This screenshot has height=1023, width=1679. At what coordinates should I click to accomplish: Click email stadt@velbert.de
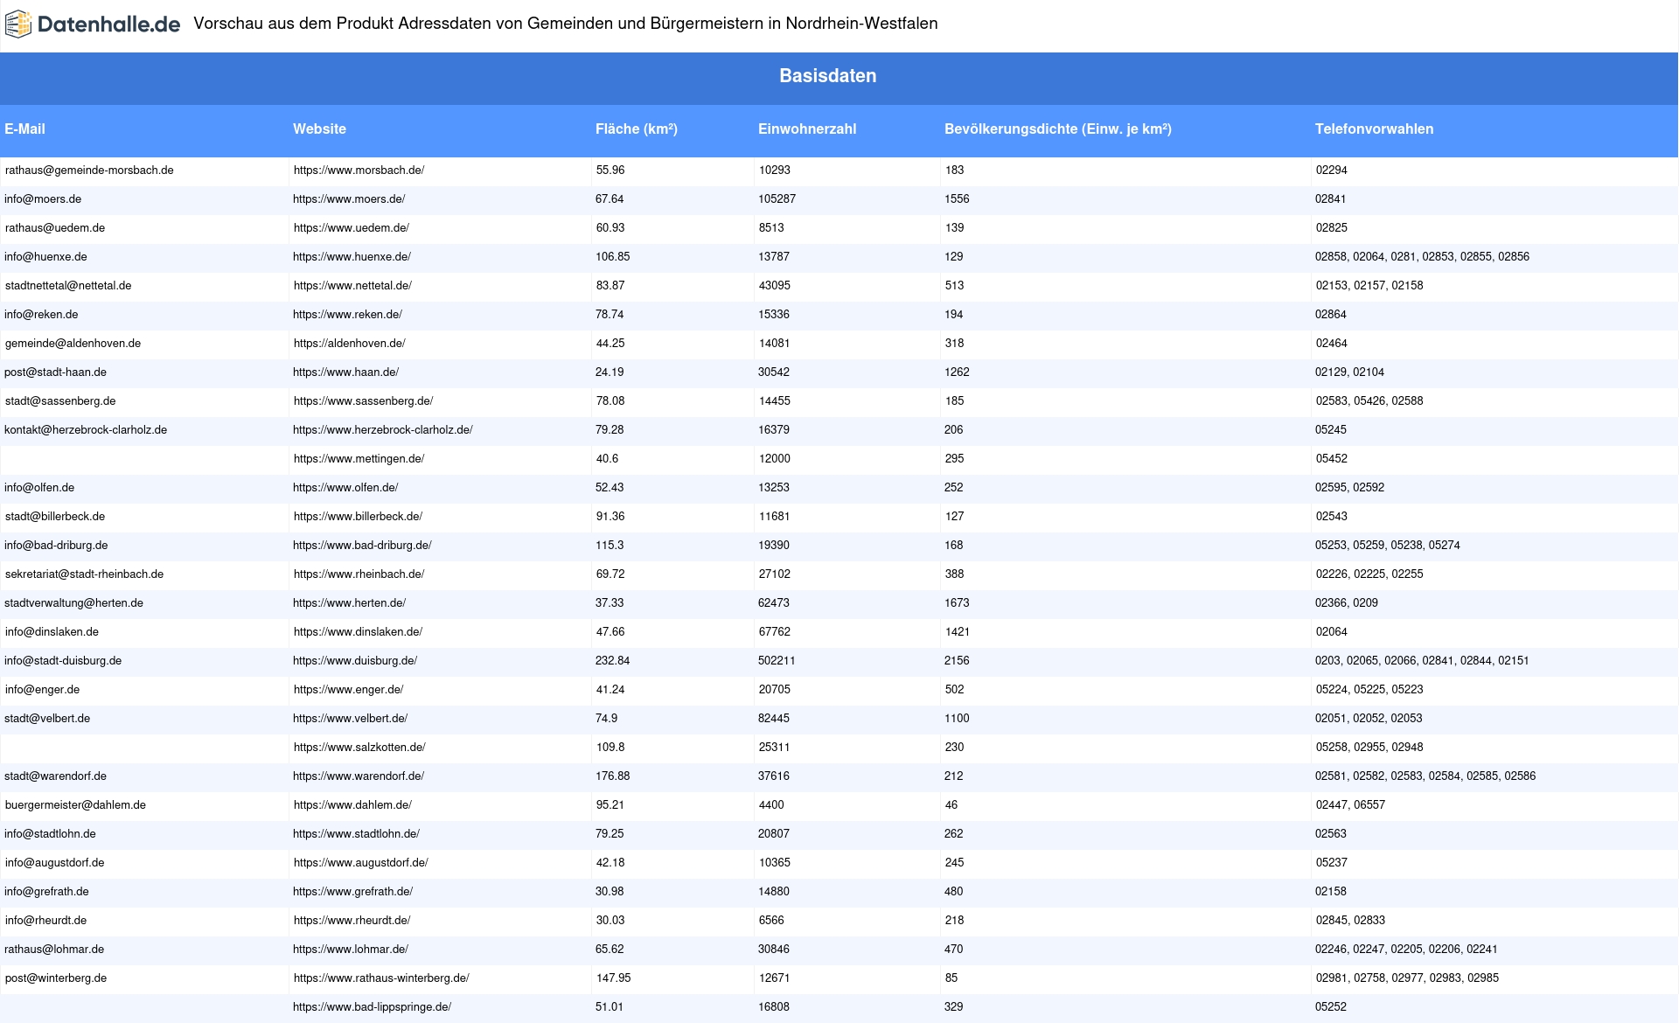(47, 719)
